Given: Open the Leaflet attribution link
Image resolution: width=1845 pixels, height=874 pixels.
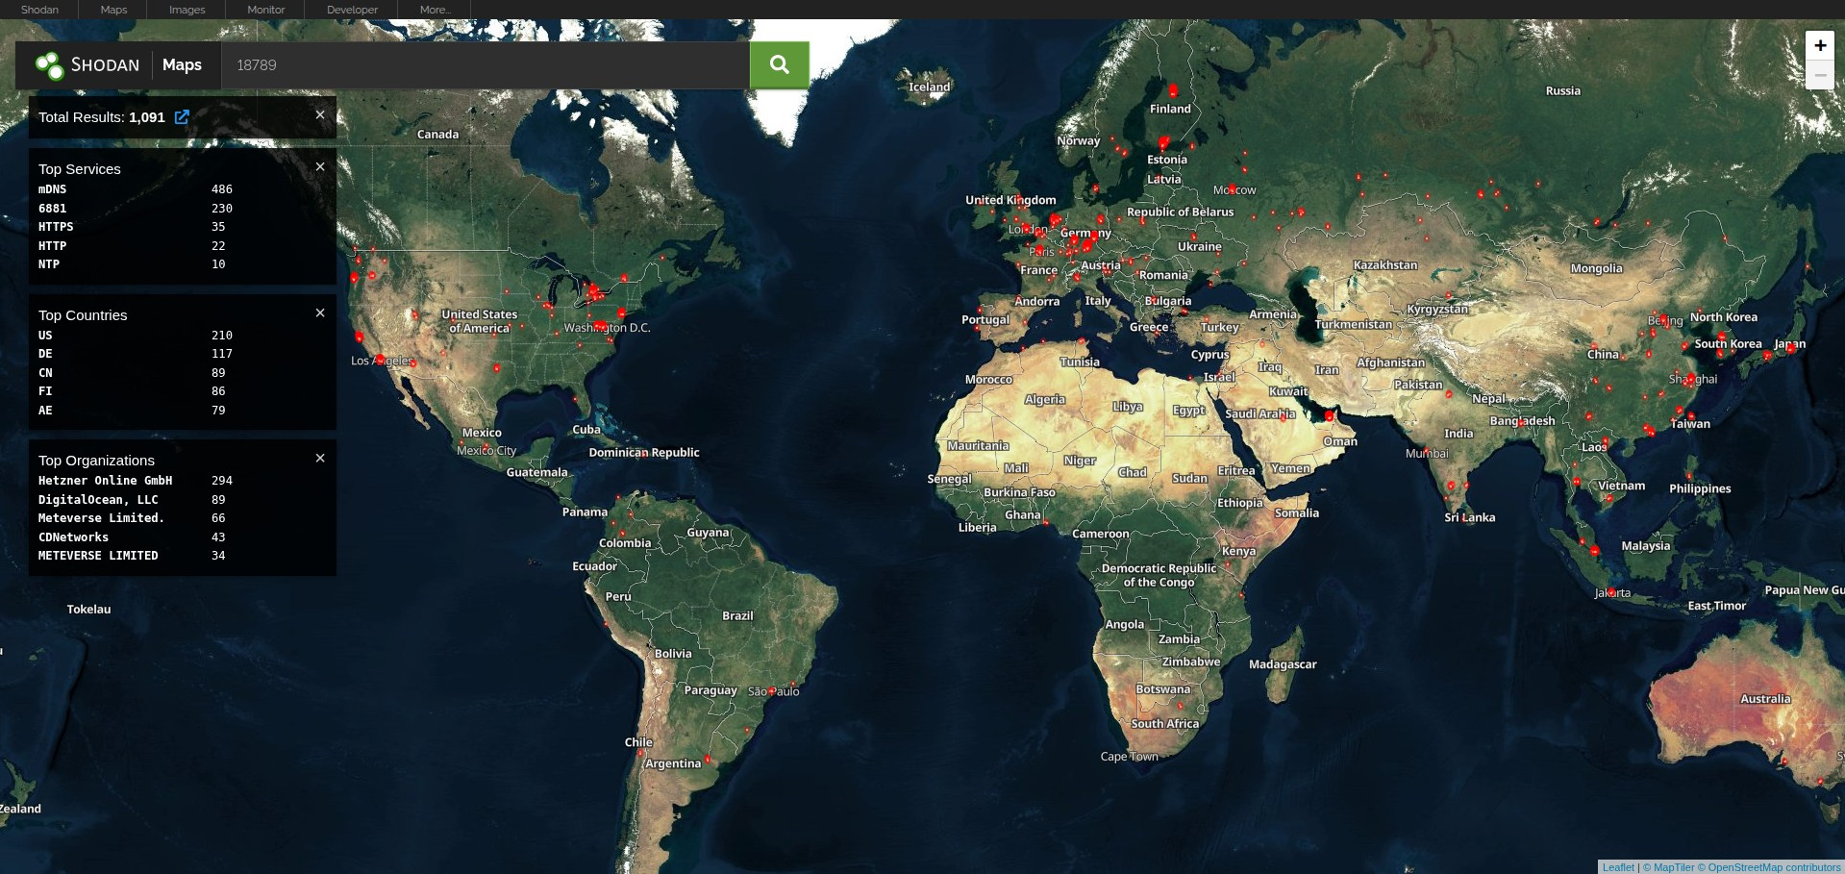Looking at the screenshot, I should click(x=1617, y=866).
